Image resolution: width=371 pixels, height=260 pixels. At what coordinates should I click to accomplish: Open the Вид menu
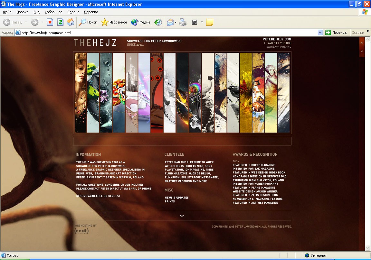tap(36, 12)
